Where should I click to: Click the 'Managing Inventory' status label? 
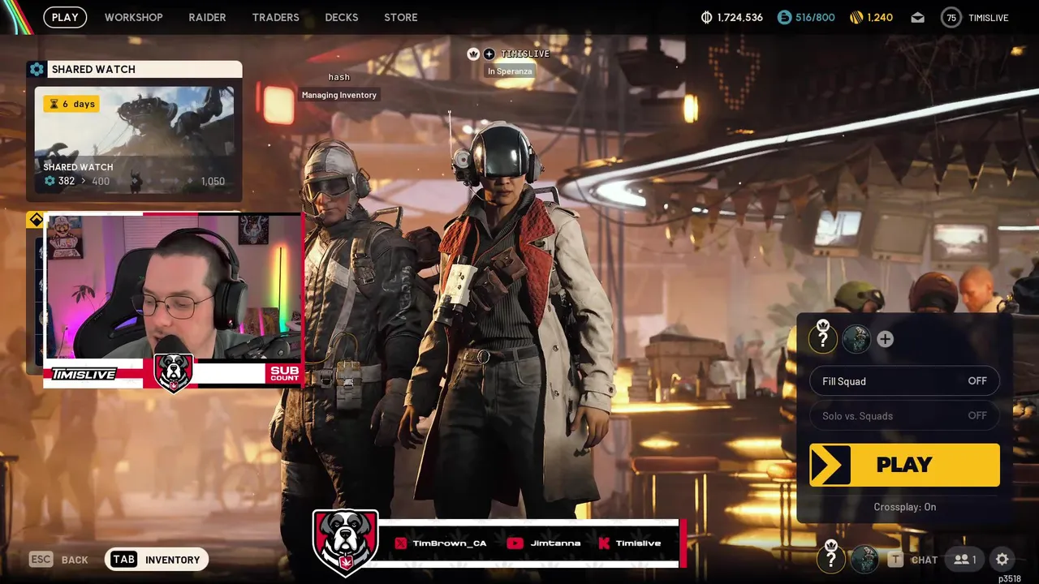click(339, 95)
